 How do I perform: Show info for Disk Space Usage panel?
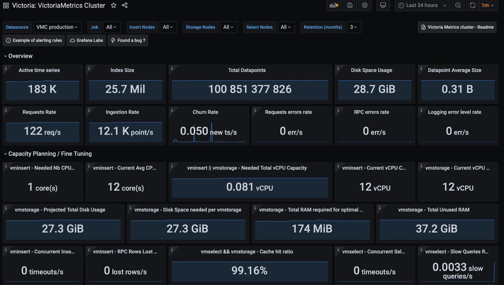[x=338, y=68]
